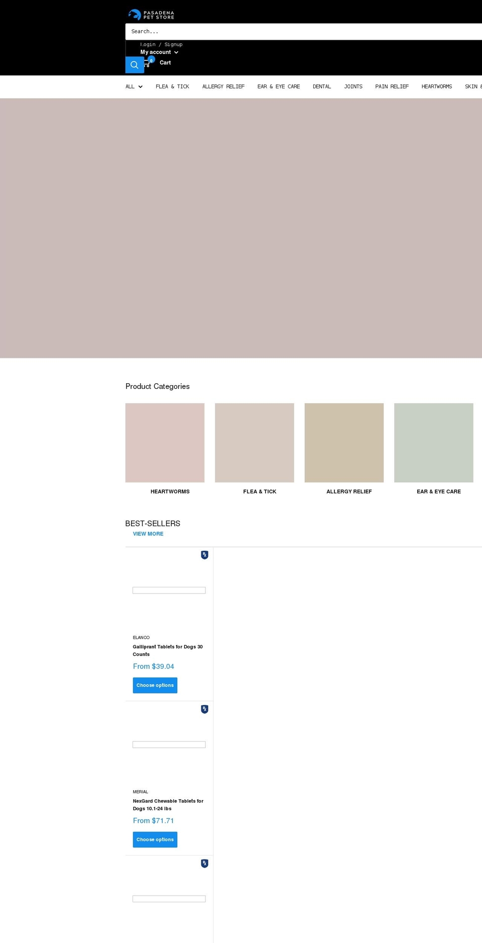The height and width of the screenshot is (943, 482).
Task: Open the Ear & Eye Care menu item
Action: [279, 87]
